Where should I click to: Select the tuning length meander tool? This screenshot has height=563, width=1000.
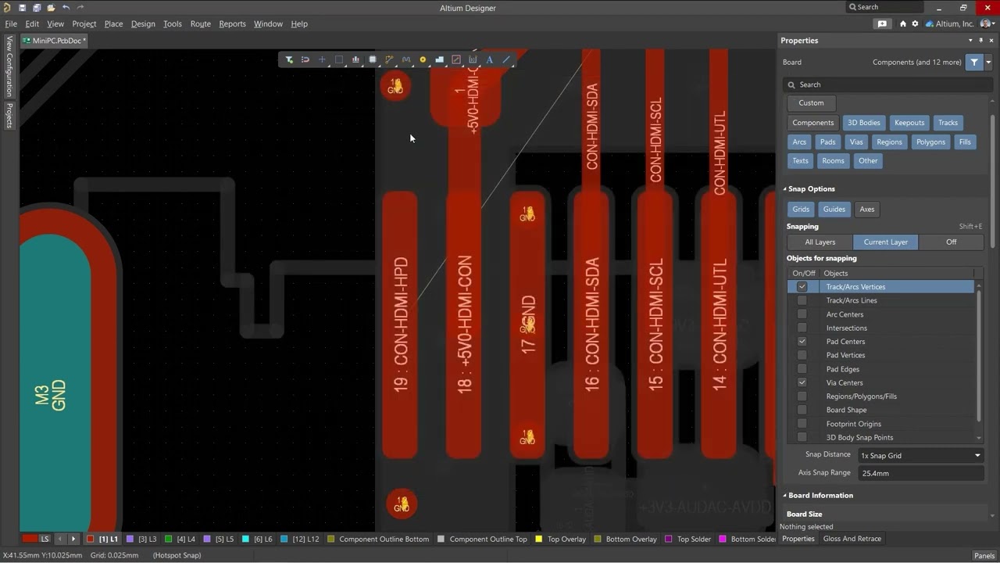click(406, 59)
